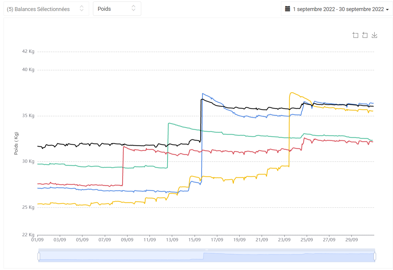Click the 35 Kg axis label
Viewport: 393px width, 270px height.
point(28,116)
